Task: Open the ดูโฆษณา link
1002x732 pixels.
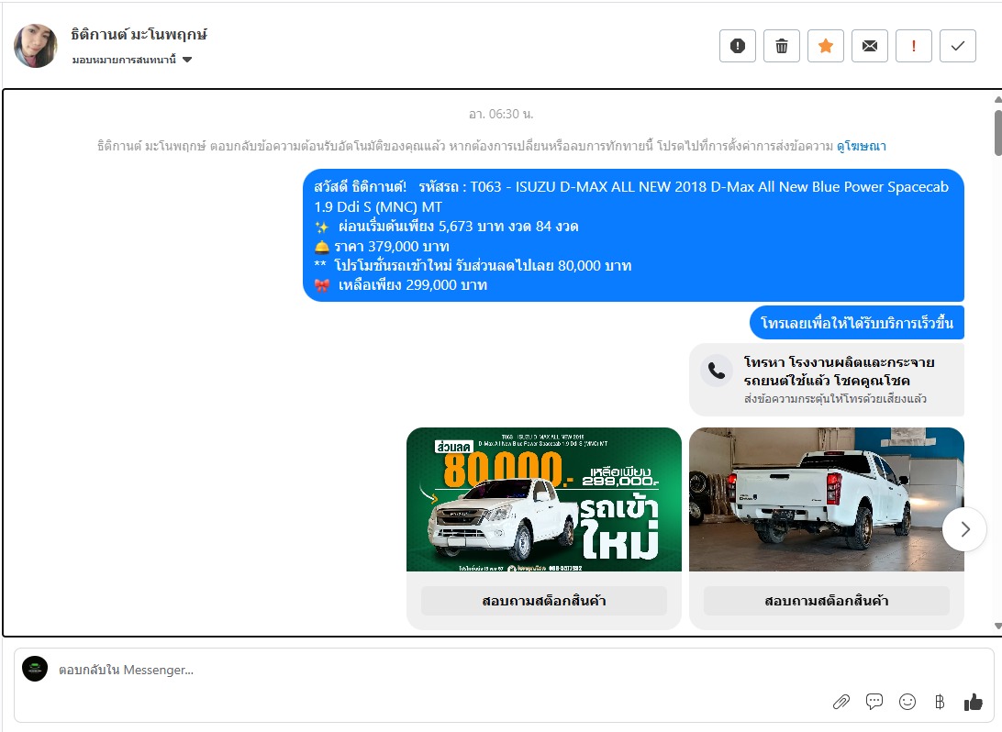Action: [862, 146]
